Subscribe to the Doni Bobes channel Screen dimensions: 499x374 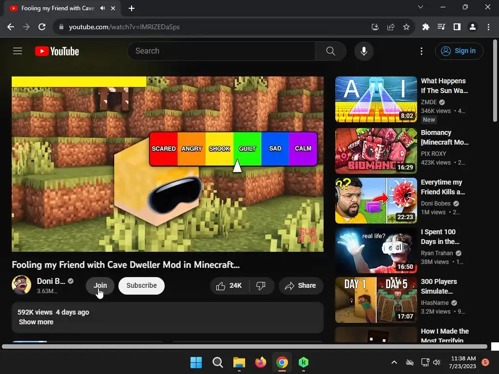[142, 285]
